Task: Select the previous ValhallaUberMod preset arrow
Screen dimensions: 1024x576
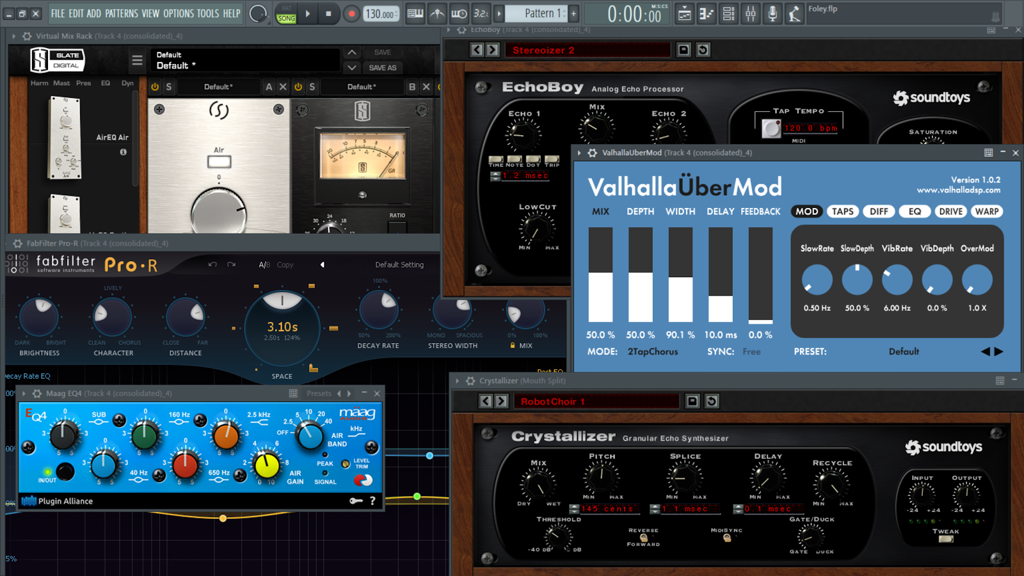Action: pos(986,351)
